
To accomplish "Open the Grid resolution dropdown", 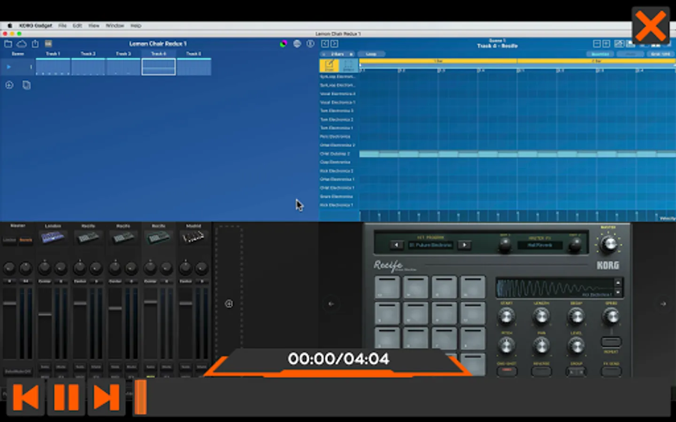I will coord(660,54).
